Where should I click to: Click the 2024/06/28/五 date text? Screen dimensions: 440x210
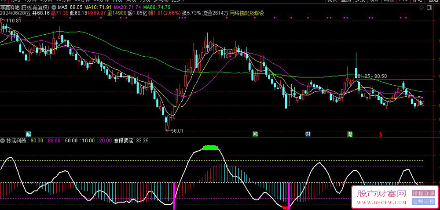click(x=16, y=13)
